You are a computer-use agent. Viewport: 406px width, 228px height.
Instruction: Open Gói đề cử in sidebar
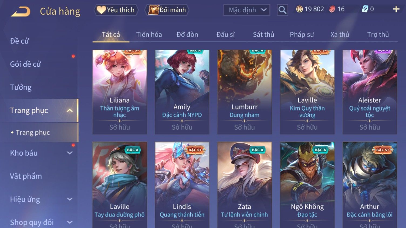coord(25,64)
